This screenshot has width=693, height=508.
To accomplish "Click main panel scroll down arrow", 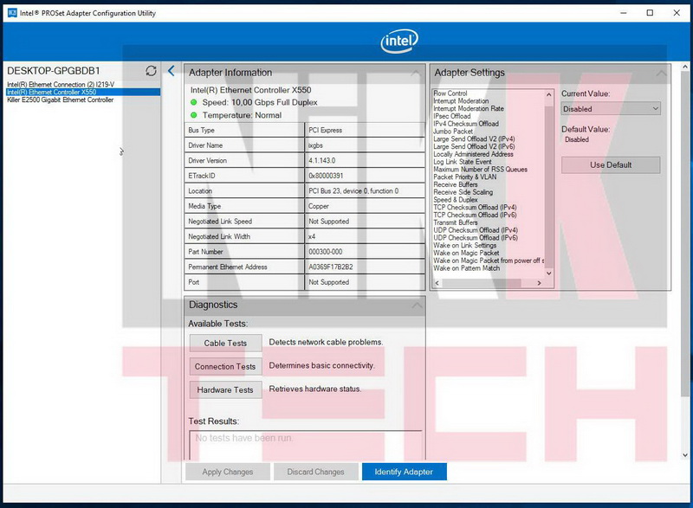I will [685, 455].
